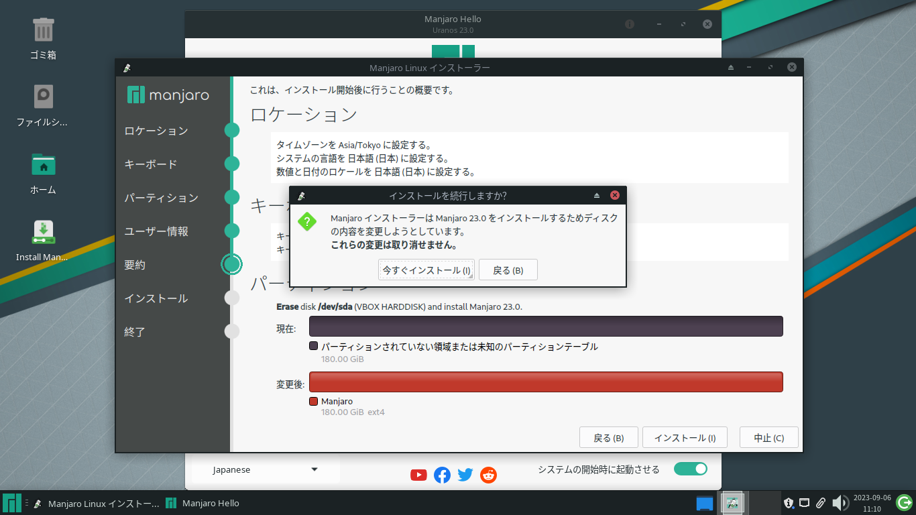
Task: Click インストール (I) at installer bottom
Action: pyautogui.click(x=685, y=438)
